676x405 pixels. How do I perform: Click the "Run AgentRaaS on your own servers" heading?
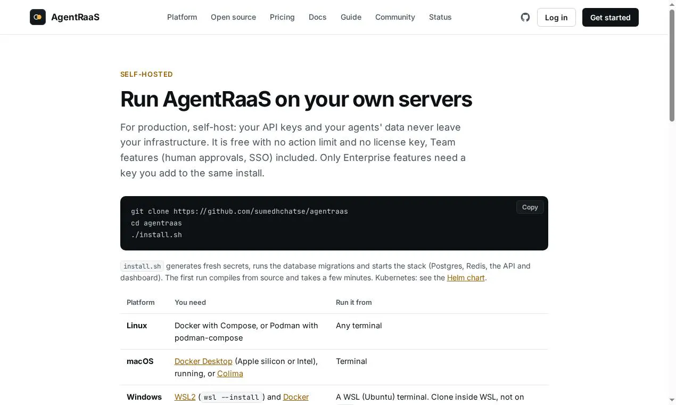[296, 99]
